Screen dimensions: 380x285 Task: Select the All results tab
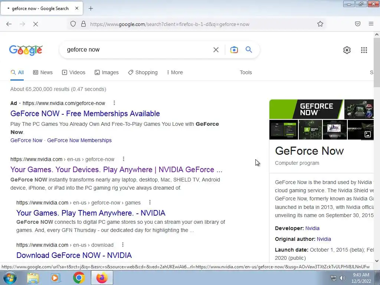17,72
